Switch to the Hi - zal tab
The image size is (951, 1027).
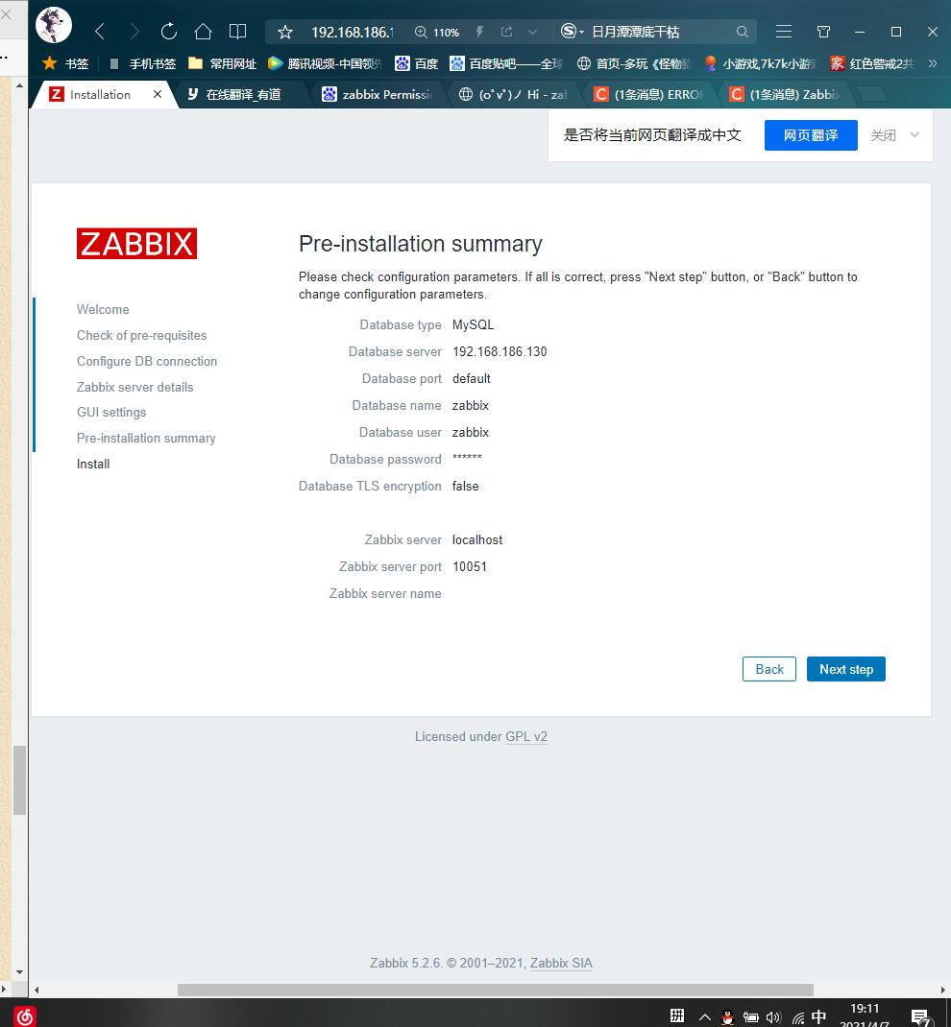[513, 94]
